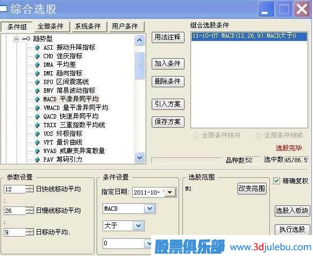Choose the PAV 筹码引力 icon
Viewport: 313px width, 256px height.
point(37,160)
